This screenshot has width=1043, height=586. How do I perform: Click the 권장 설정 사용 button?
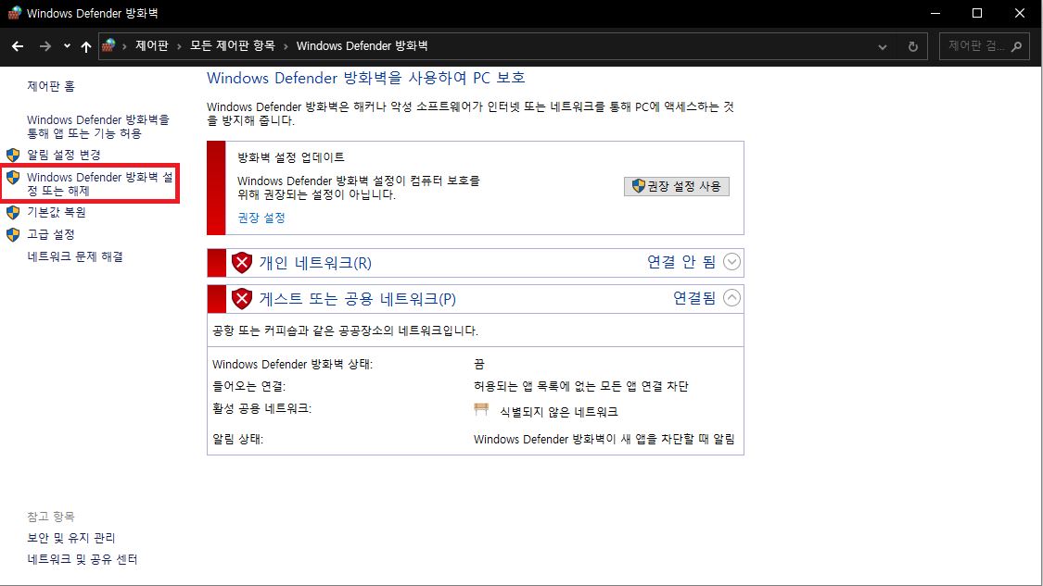tap(677, 186)
